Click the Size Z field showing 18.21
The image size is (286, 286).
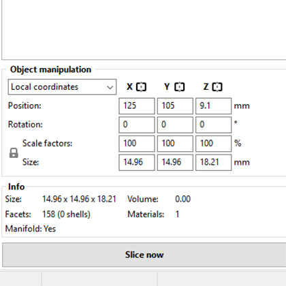click(x=213, y=163)
